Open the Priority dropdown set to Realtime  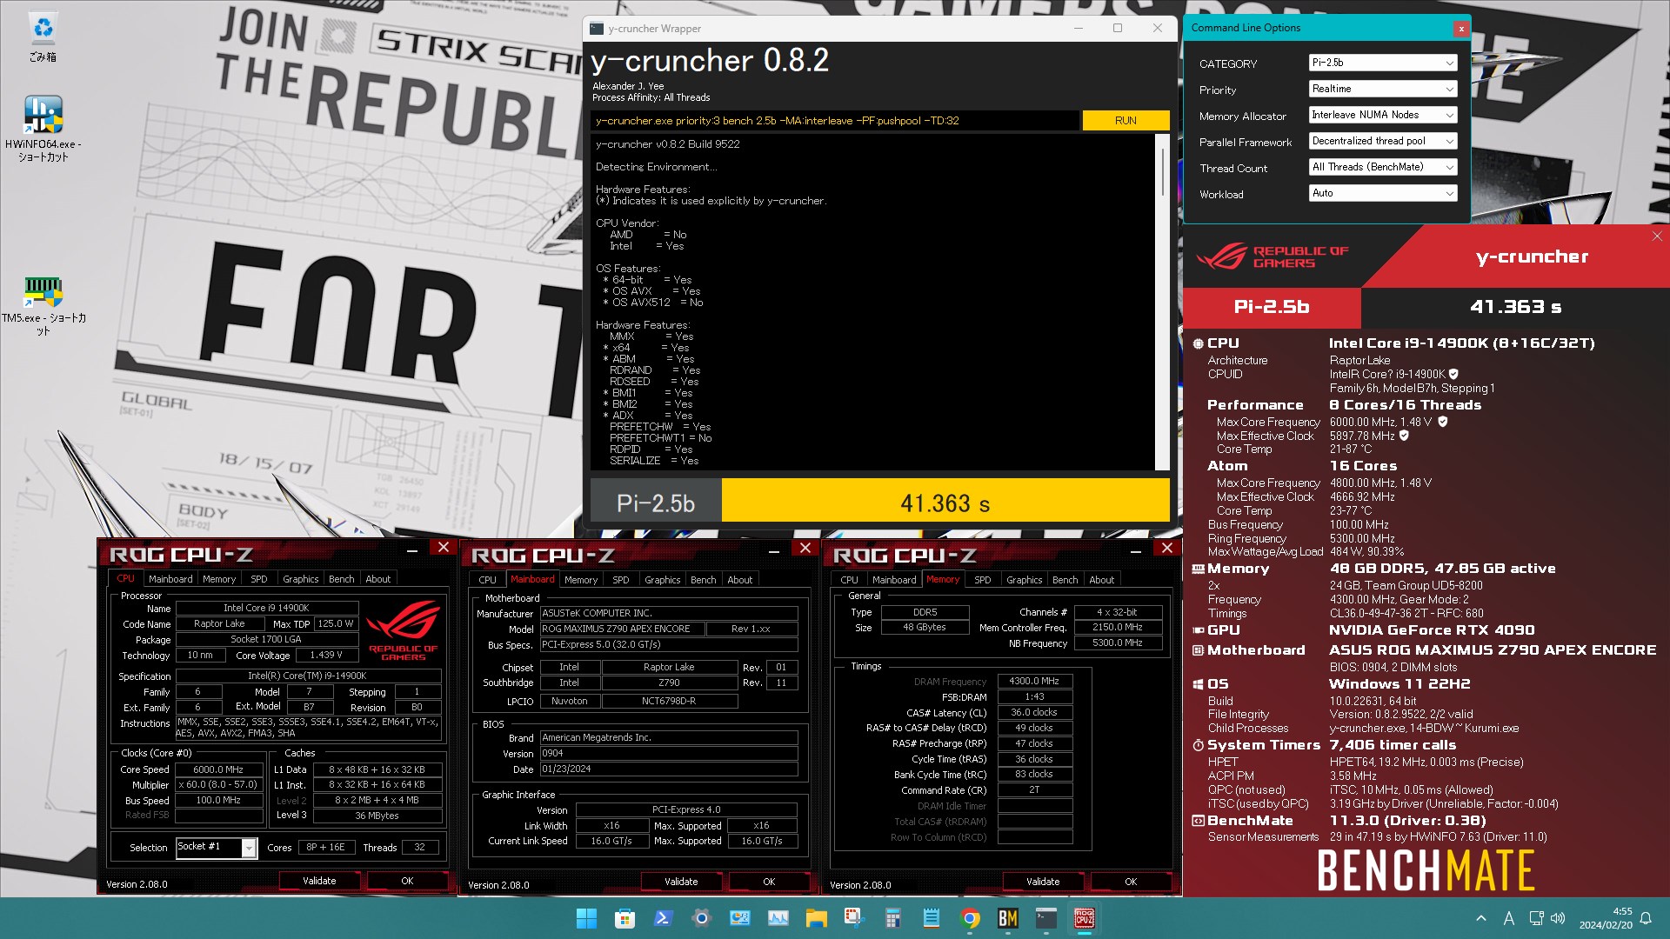[1383, 89]
